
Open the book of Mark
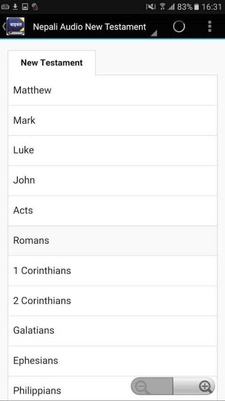click(x=112, y=121)
